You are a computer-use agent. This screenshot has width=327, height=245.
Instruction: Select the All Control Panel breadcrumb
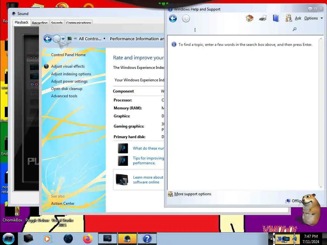[90, 39]
